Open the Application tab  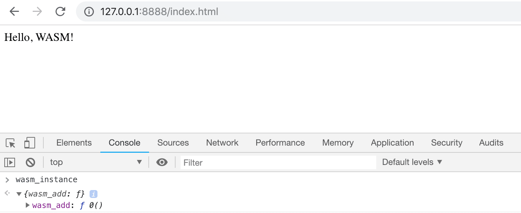pos(392,143)
